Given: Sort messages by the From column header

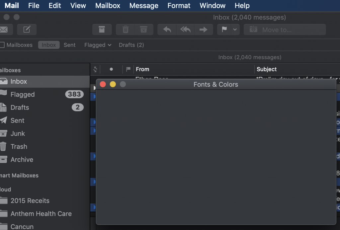Looking at the screenshot, I should [x=143, y=69].
